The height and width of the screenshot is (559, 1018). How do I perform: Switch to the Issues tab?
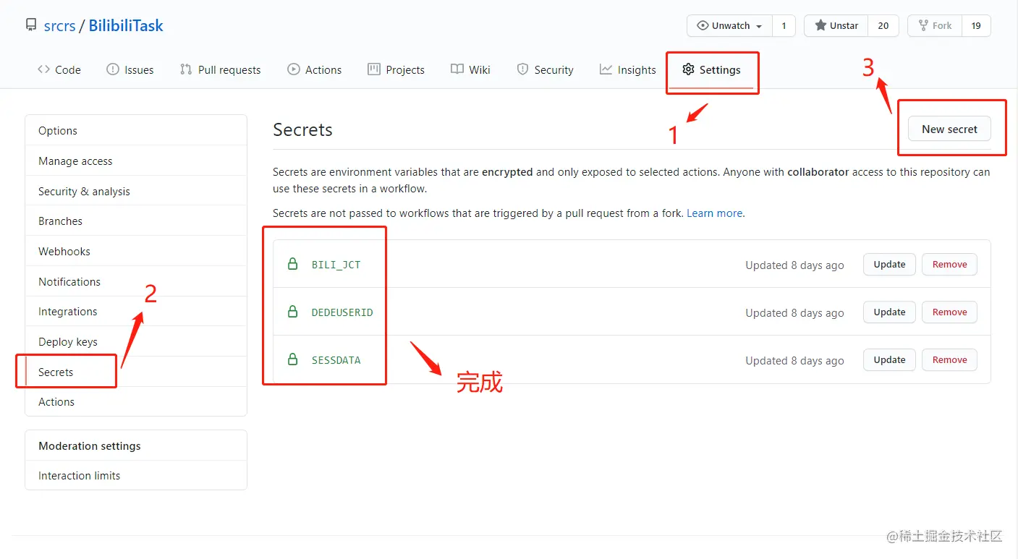tap(130, 69)
